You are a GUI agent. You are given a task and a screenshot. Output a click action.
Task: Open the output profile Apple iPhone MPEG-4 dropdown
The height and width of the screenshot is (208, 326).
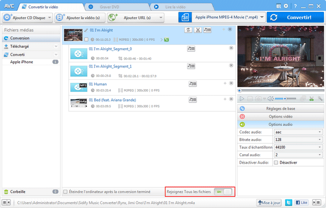tap(222, 17)
